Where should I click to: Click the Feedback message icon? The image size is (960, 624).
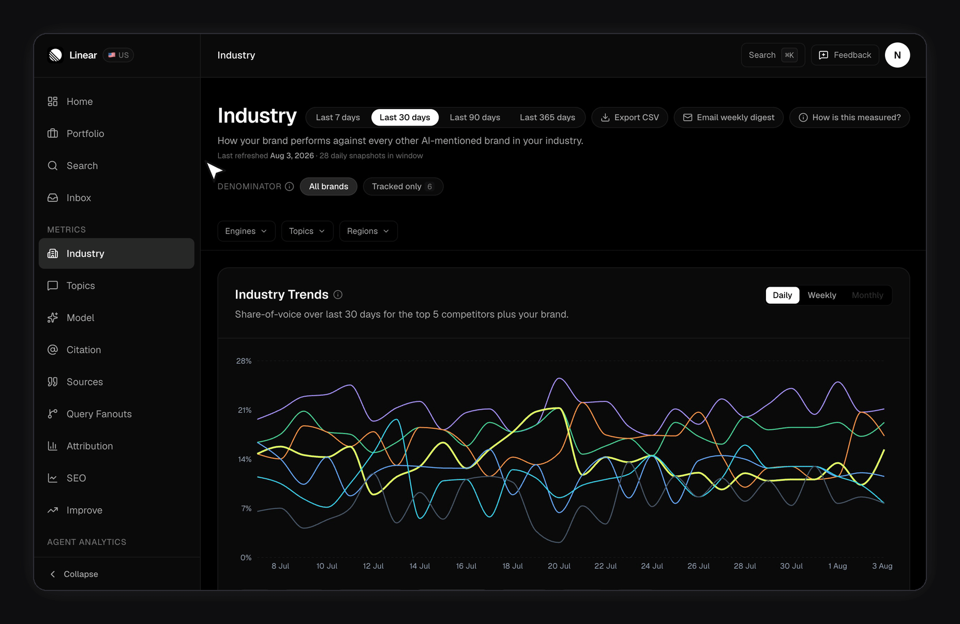(x=823, y=55)
